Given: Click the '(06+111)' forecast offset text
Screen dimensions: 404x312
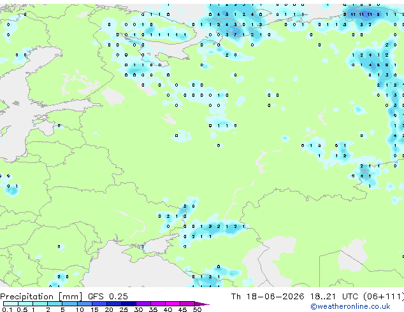Looking at the screenshot, I should 384,297.
